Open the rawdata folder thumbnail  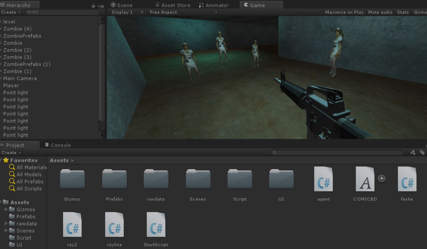pyautogui.click(x=156, y=179)
